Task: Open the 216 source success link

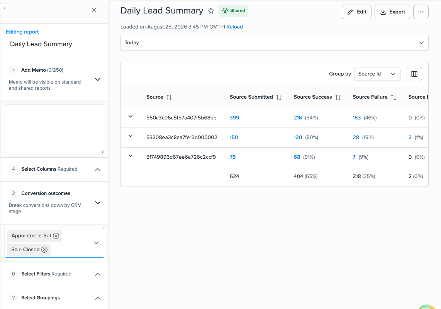Action: pyautogui.click(x=298, y=118)
